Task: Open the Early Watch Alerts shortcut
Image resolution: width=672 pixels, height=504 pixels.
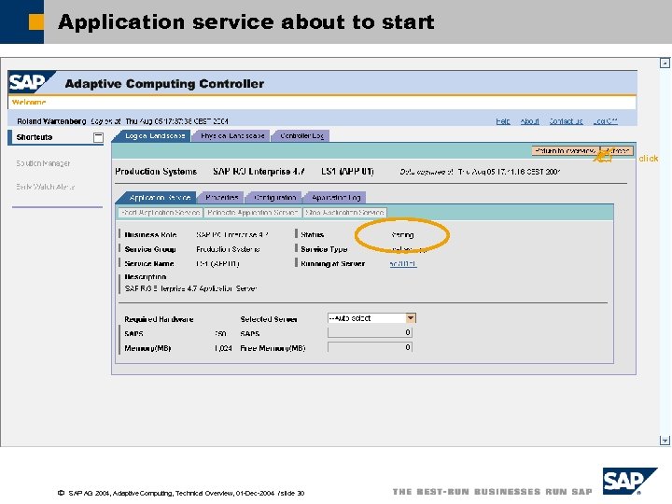Action: tap(46, 187)
